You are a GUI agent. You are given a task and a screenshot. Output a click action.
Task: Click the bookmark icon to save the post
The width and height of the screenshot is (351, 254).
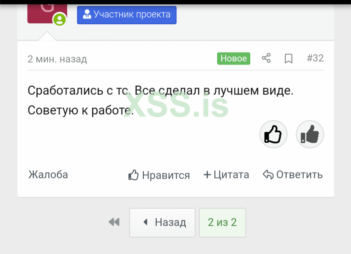289,58
